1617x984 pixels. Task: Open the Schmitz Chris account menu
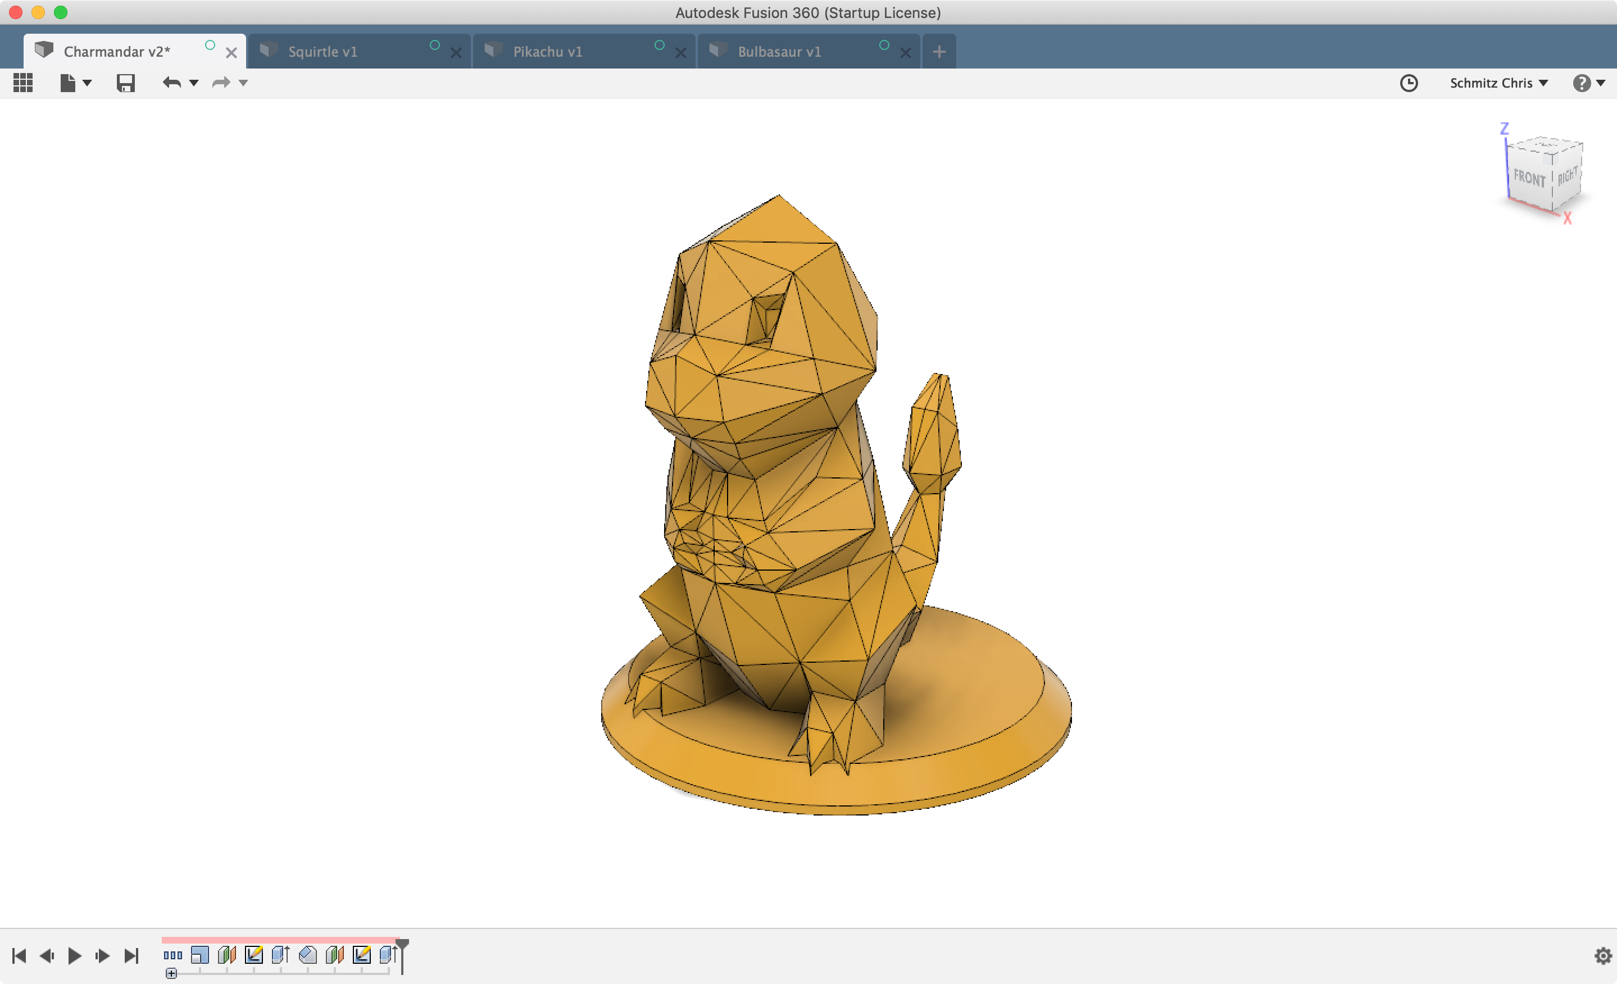click(1499, 83)
